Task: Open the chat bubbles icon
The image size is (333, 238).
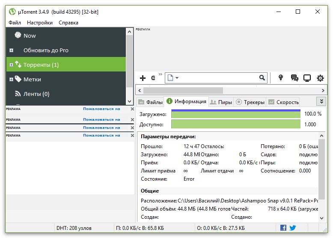Action: tap(294, 78)
